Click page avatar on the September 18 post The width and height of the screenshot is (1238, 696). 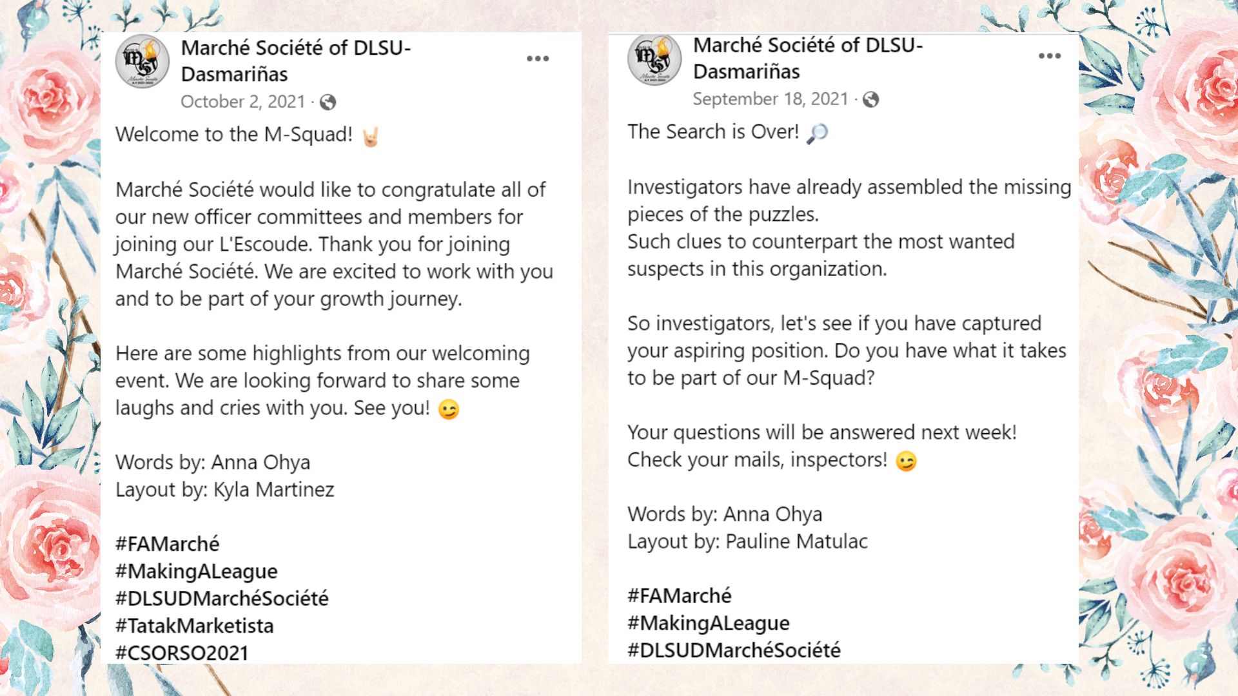(654, 59)
